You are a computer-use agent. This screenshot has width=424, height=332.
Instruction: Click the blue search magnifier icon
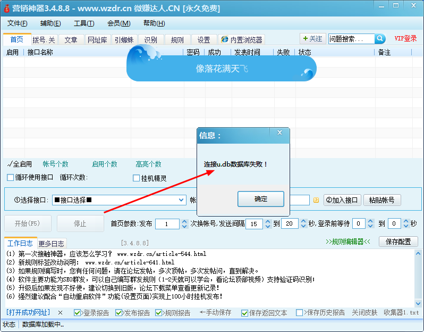point(380,39)
